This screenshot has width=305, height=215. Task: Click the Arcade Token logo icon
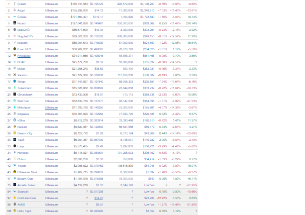coord(14,185)
